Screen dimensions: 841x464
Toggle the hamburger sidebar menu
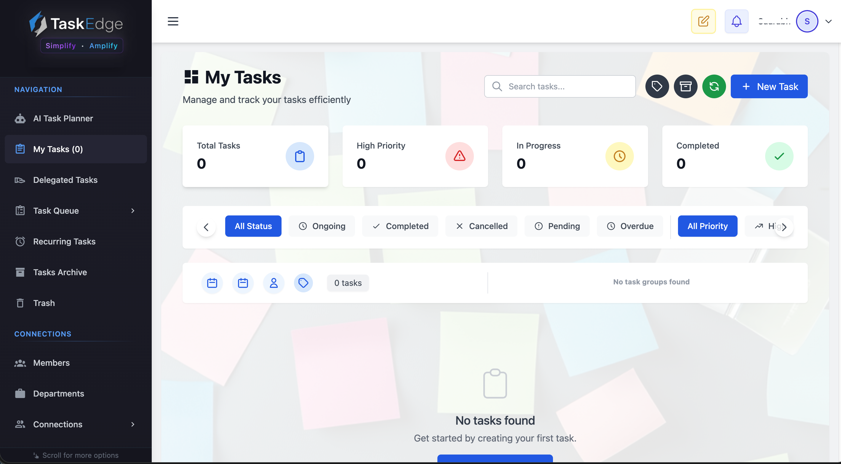173,22
